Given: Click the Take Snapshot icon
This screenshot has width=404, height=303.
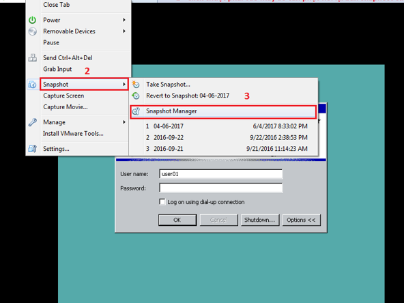Looking at the screenshot, I should [x=136, y=84].
